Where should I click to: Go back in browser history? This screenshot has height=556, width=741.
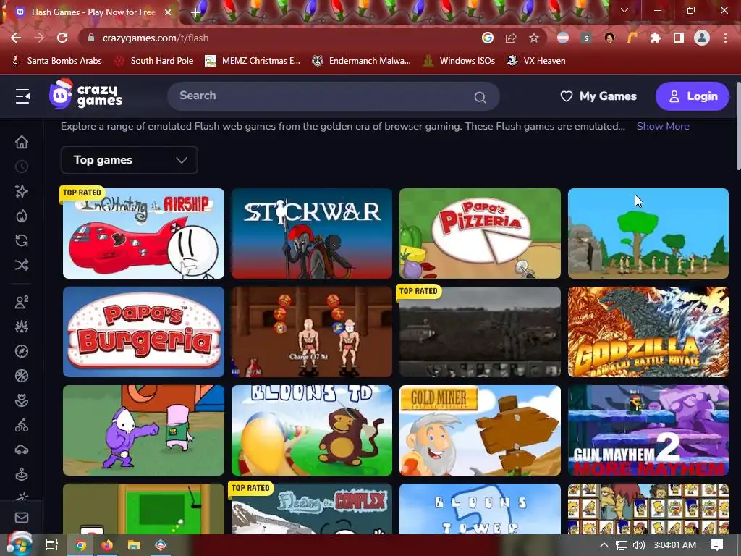click(16, 38)
